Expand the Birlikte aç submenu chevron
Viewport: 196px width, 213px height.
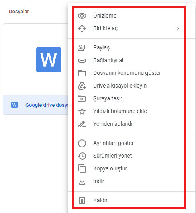[178, 29]
